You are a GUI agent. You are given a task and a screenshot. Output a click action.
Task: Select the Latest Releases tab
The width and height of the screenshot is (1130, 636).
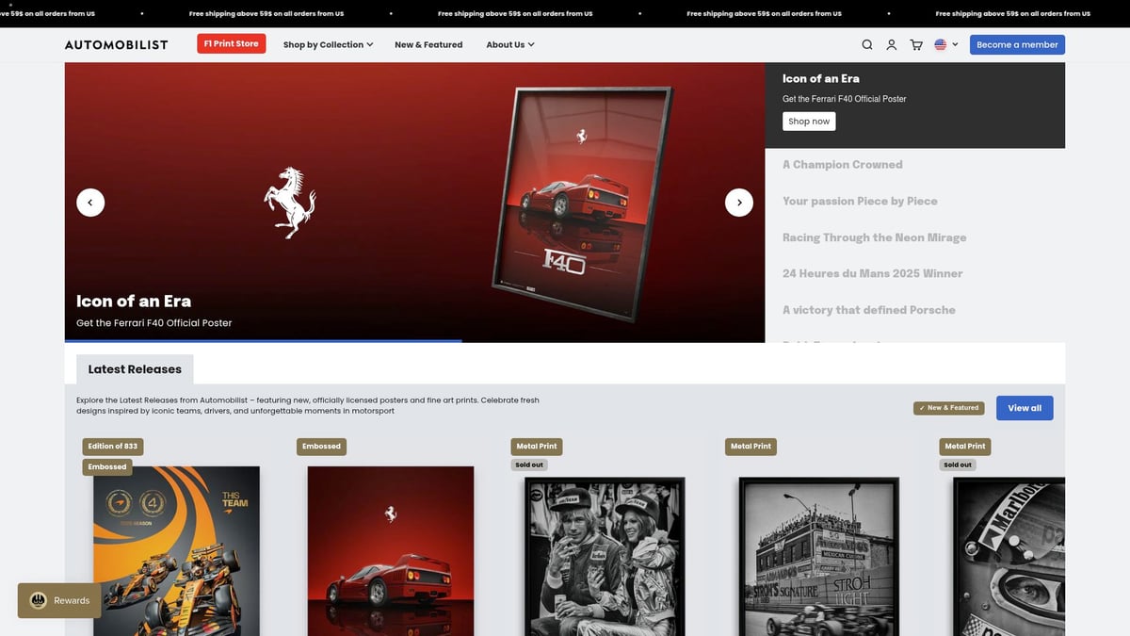135,369
